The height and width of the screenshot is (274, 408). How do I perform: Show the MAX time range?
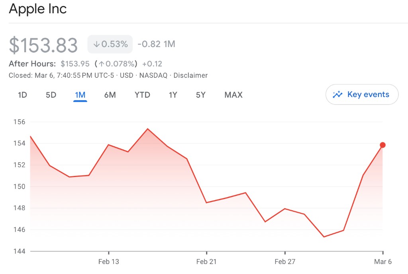coord(233,95)
